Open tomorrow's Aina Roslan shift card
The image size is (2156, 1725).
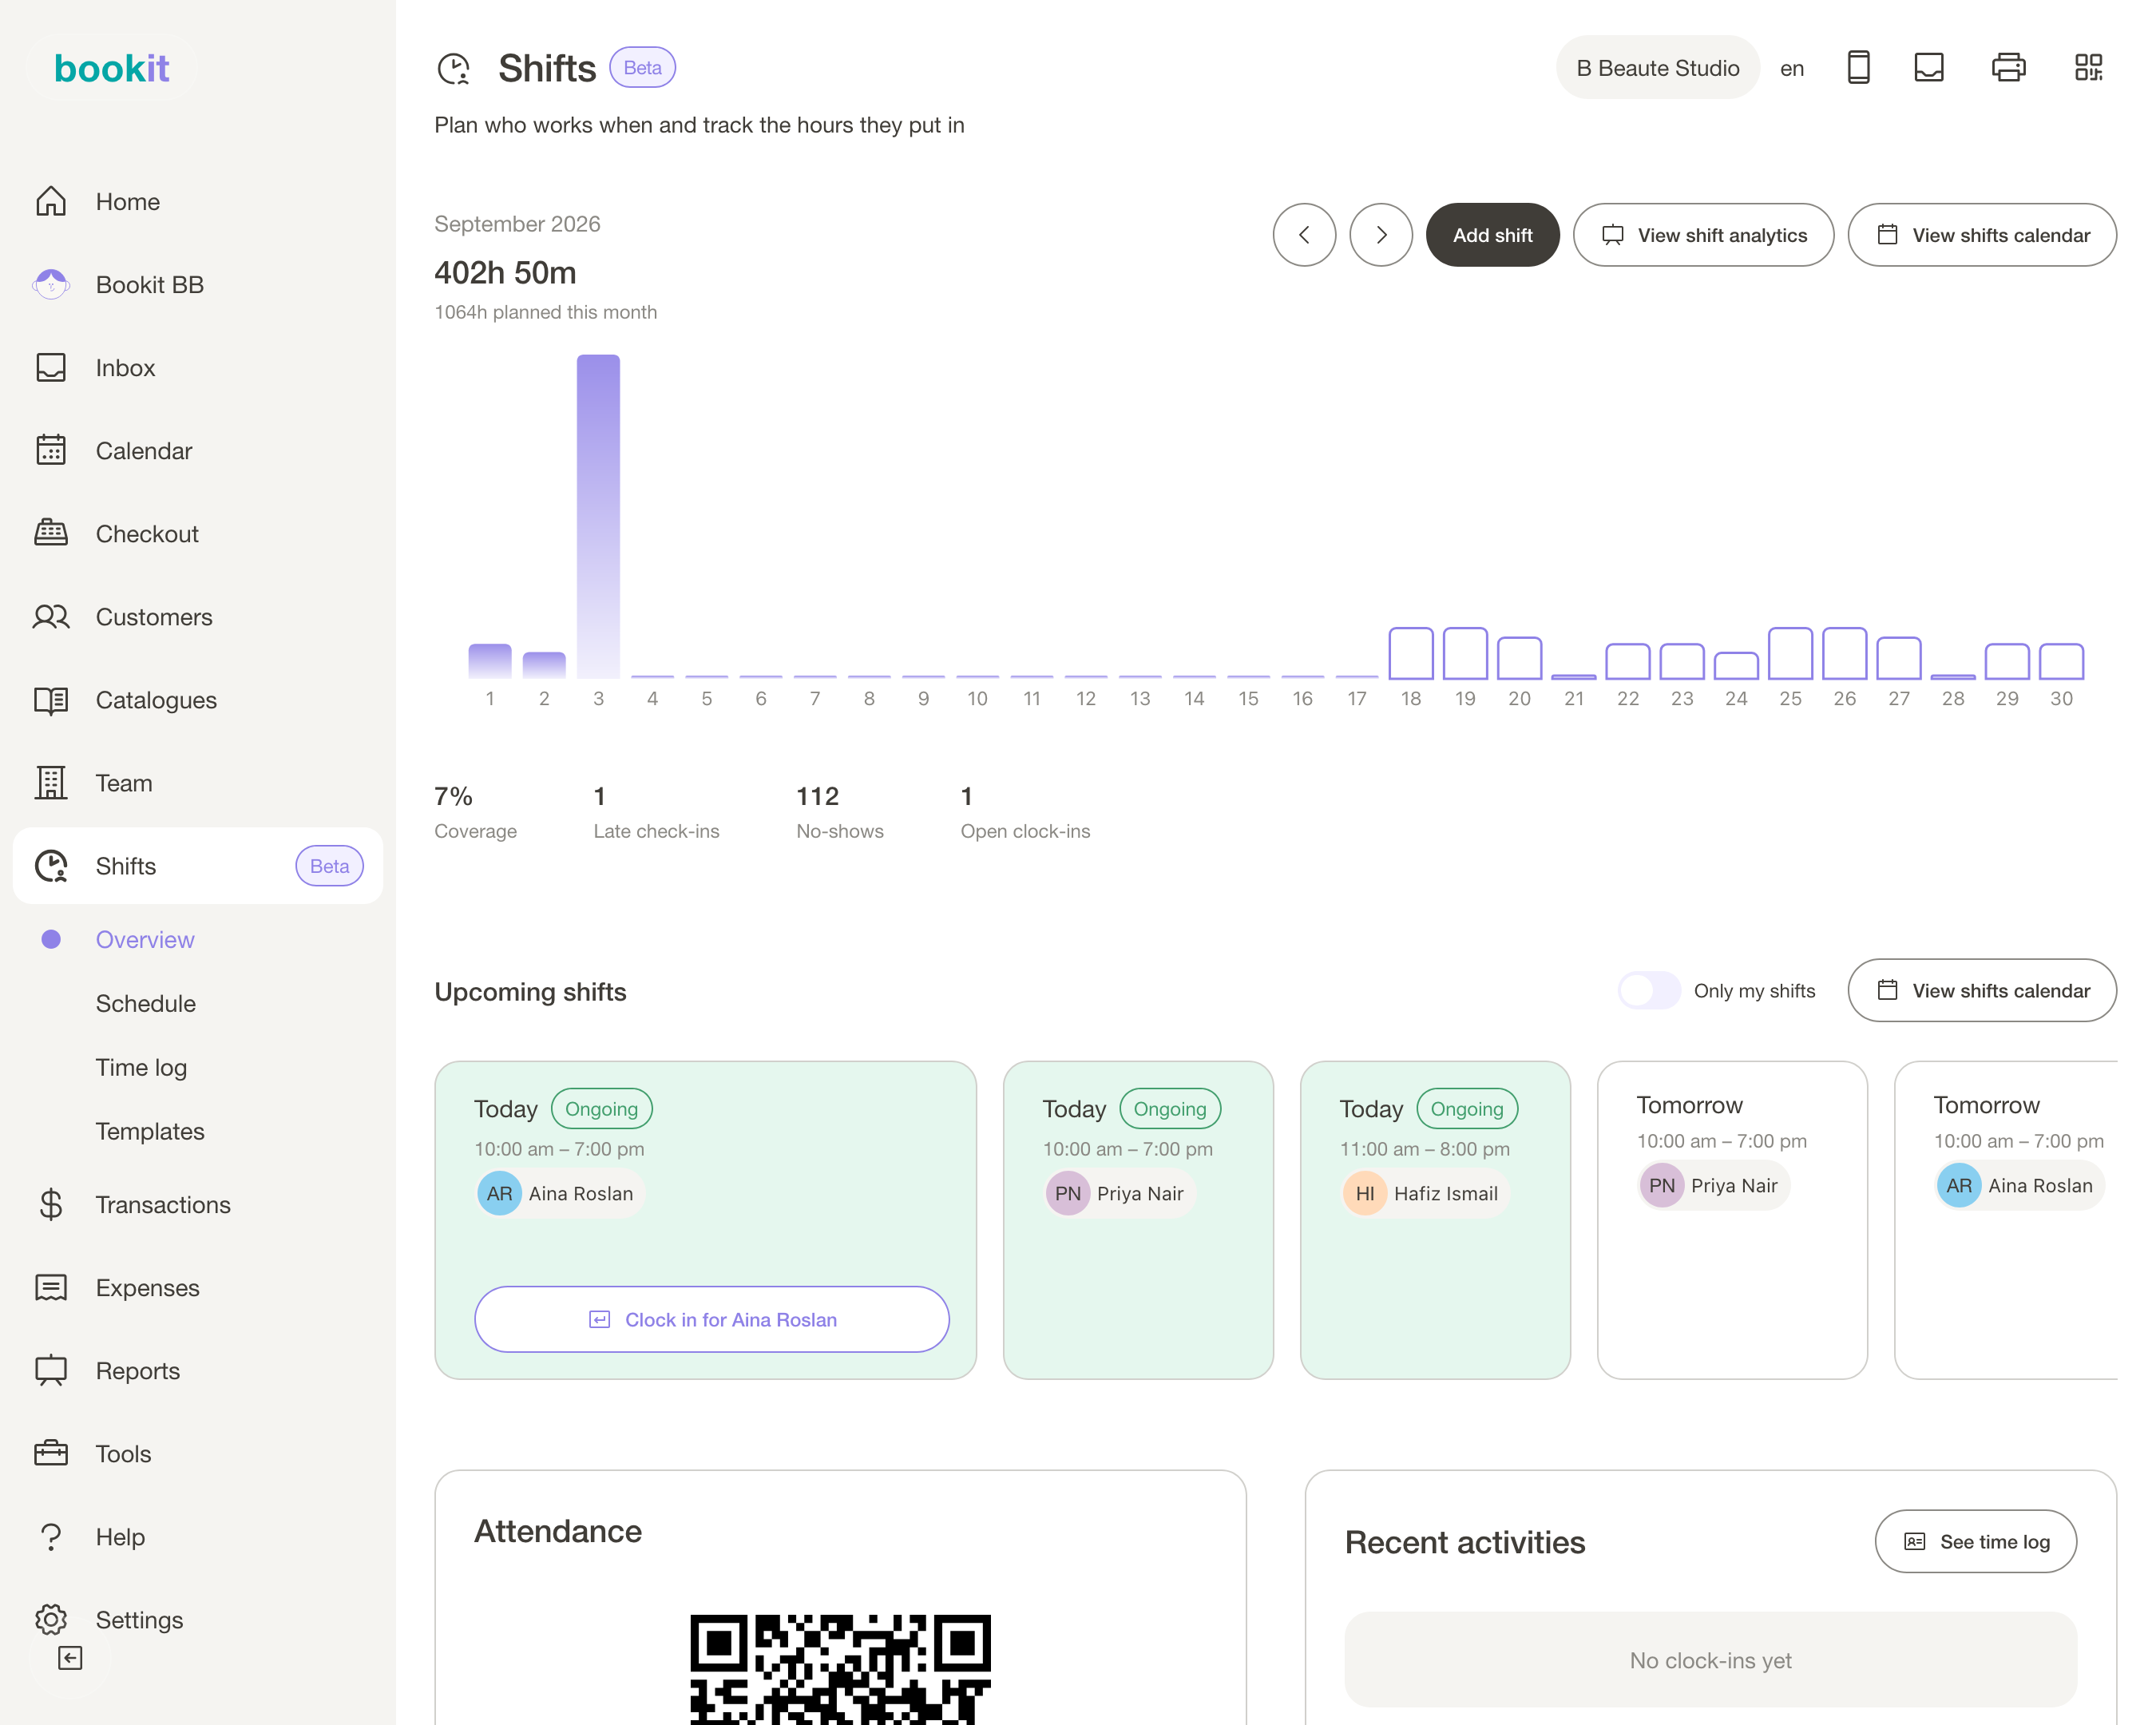point(2006,1220)
